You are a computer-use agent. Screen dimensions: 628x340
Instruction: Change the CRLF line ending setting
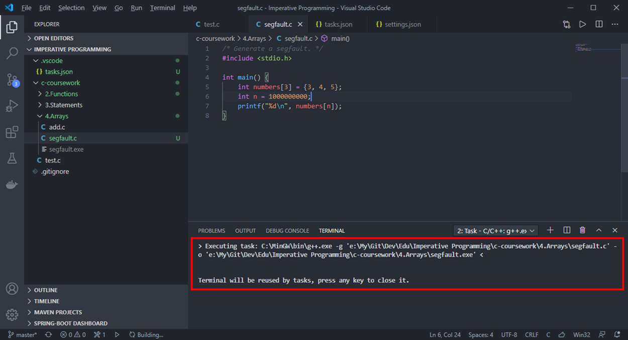[532, 334]
